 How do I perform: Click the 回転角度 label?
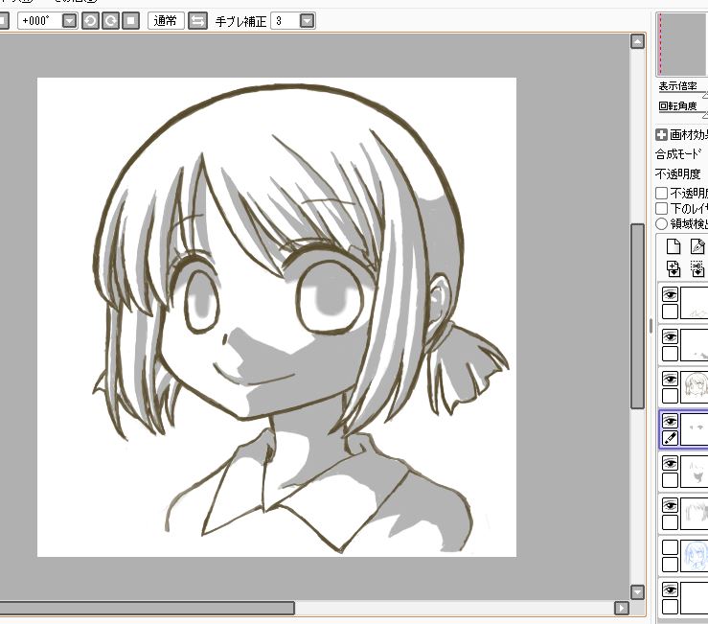coord(677,106)
